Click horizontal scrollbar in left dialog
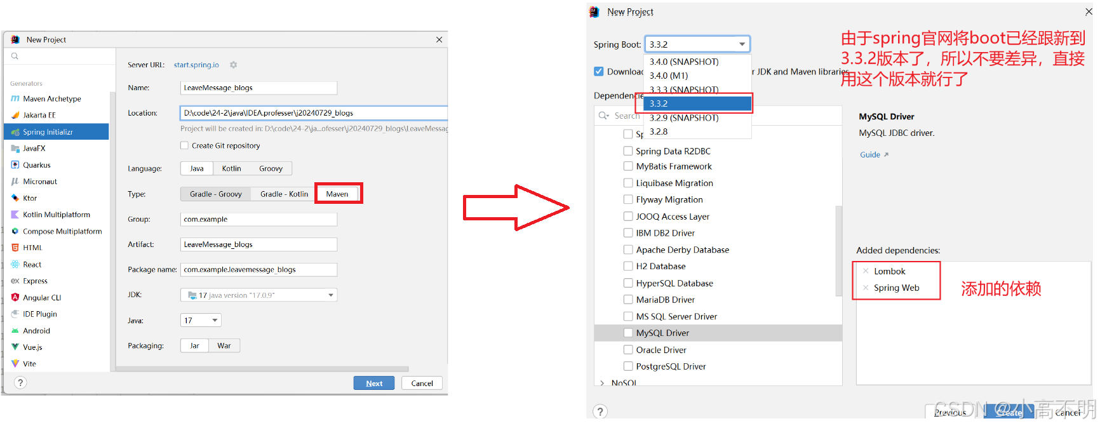The image size is (1100, 428). (x=262, y=368)
